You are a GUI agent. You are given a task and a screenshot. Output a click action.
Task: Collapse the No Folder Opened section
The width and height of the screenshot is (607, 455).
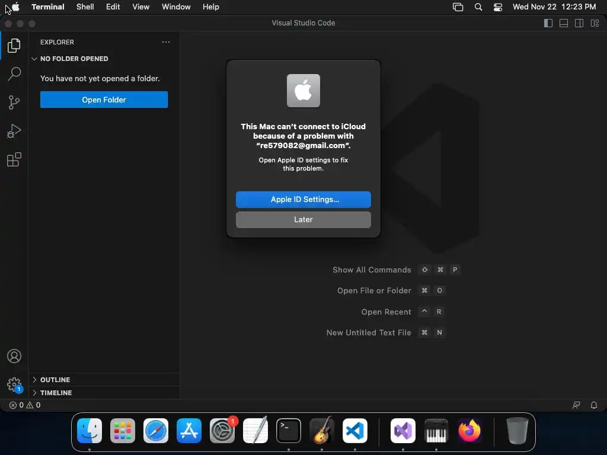click(70, 59)
